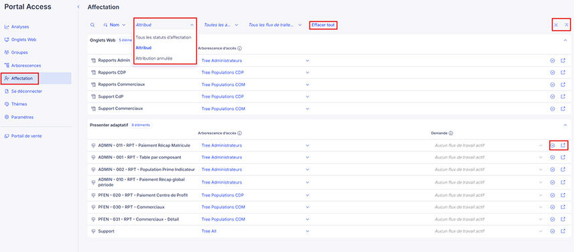Open external-link icon for Support presenter row
The height and width of the screenshot is (252, 574).
click(563, 231)
